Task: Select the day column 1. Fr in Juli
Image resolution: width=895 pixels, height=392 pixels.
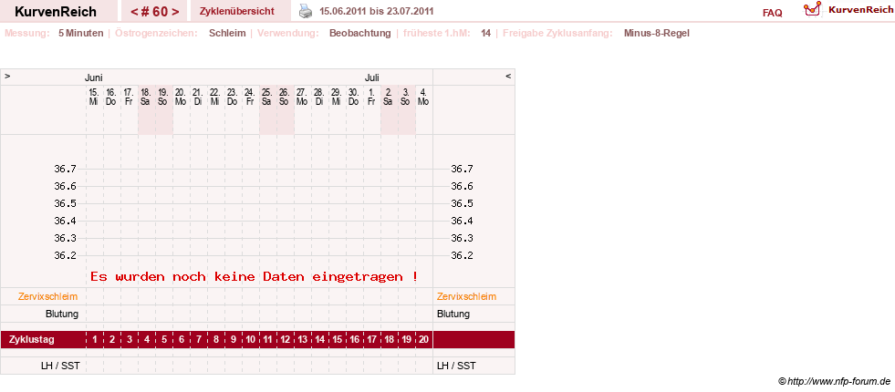Action: 371,97
